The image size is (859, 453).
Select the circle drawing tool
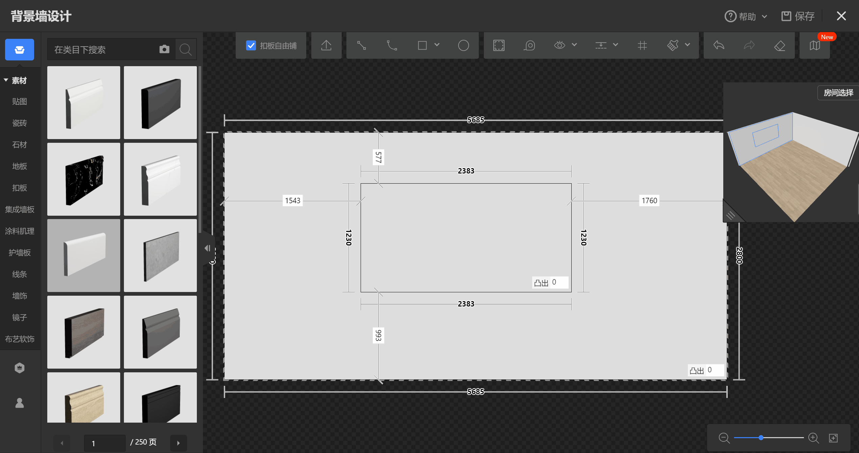coord(463,46)
